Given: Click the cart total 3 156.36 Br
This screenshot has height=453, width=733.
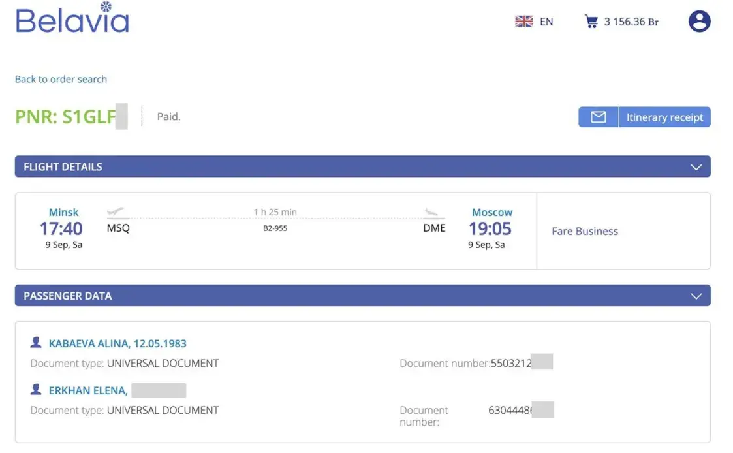Looking at the screenshot, I should (x=631, y=22).
